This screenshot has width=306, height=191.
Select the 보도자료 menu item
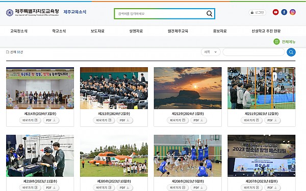[97, 31]
